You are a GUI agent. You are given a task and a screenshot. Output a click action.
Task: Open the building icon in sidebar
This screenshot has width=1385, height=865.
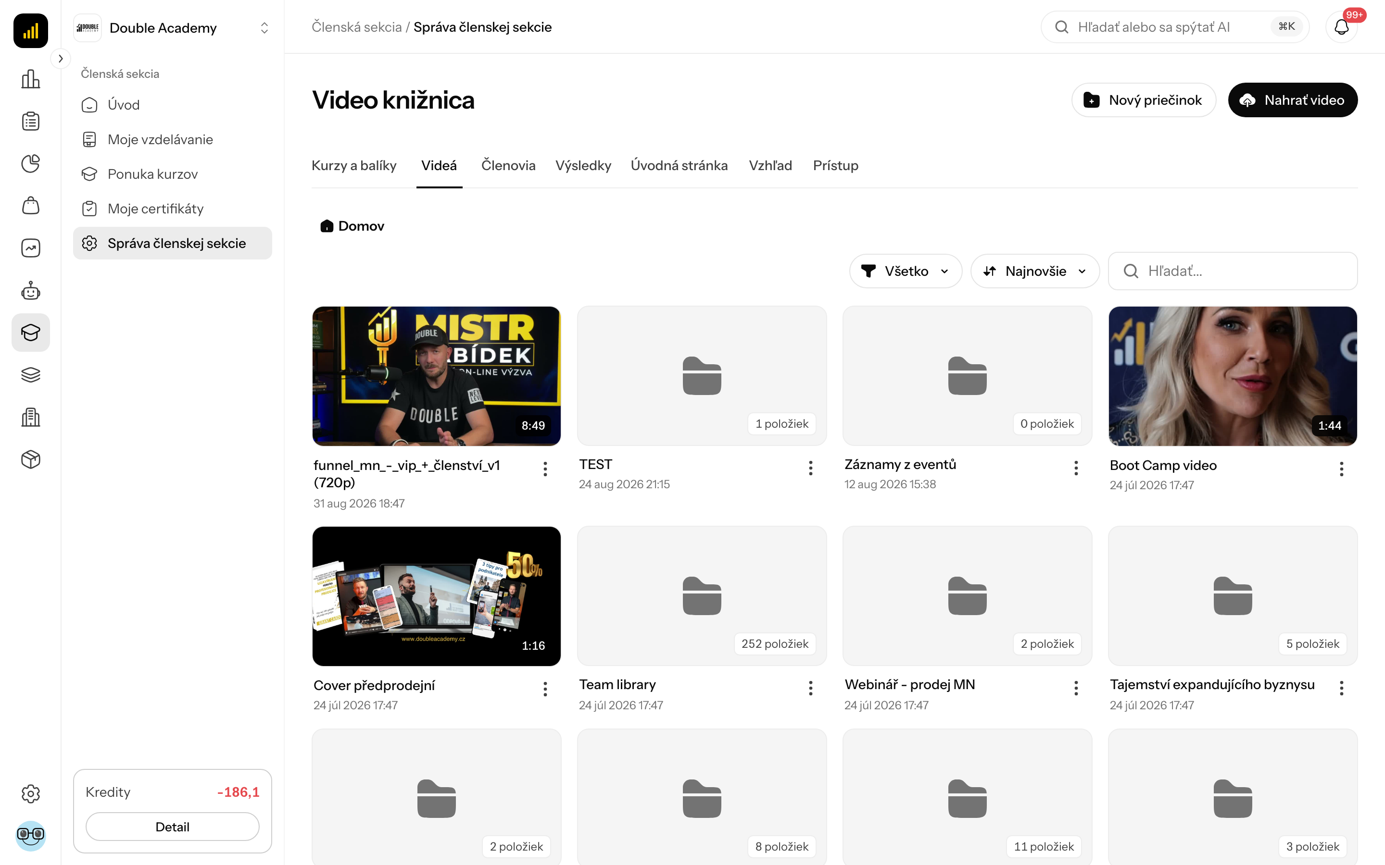coord(30,417)
